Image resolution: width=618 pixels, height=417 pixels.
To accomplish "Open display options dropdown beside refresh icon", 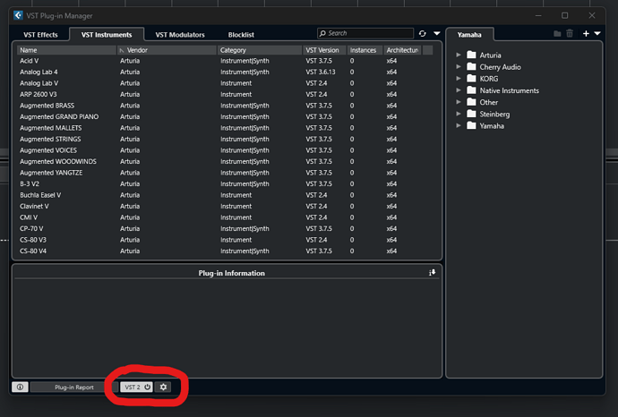I will (437, 33).
